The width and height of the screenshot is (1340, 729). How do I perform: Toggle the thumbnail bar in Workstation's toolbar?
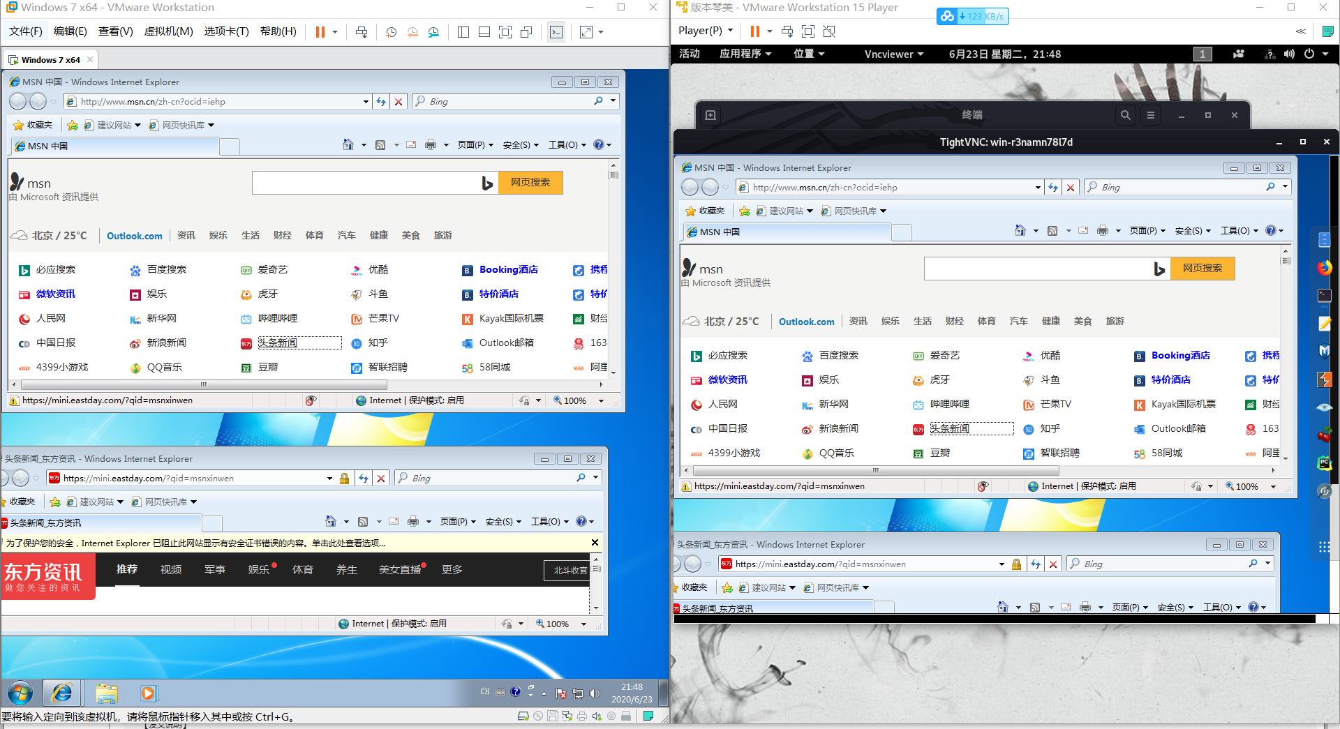[x=484, y=32]
